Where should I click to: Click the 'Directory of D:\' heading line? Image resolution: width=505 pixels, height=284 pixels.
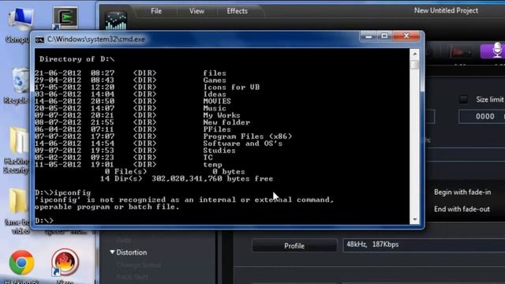pos(77,59)
